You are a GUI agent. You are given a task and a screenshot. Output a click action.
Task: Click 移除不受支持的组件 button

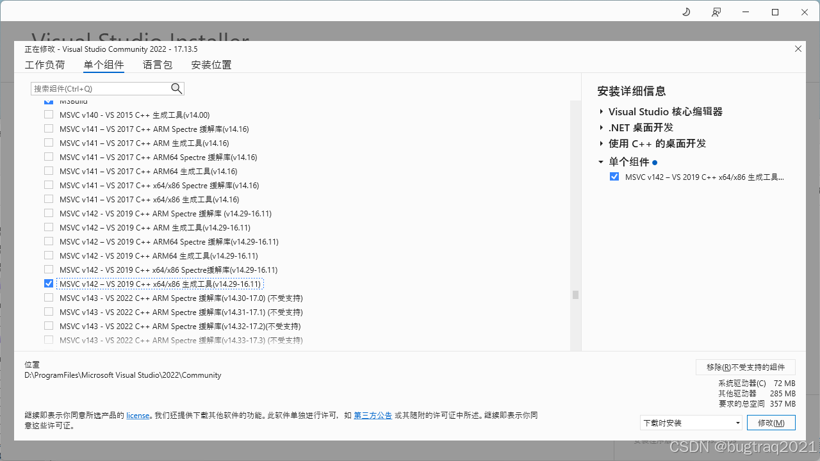(x=746, y=367)
